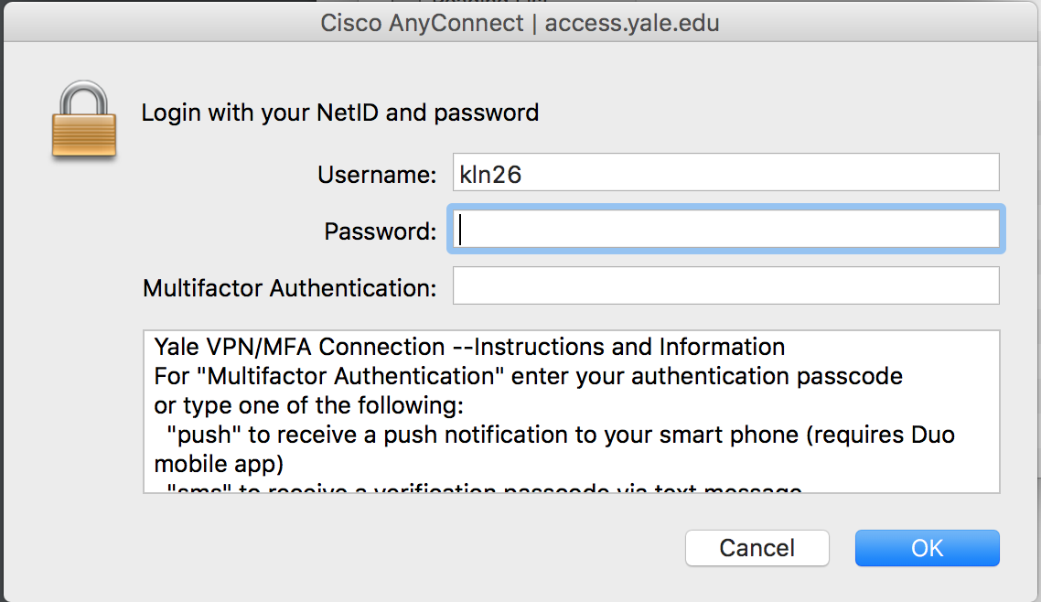The width and height of the screenshot is (1041, 602).
Task: Click the "Username:" label
Action: [377, 175]
